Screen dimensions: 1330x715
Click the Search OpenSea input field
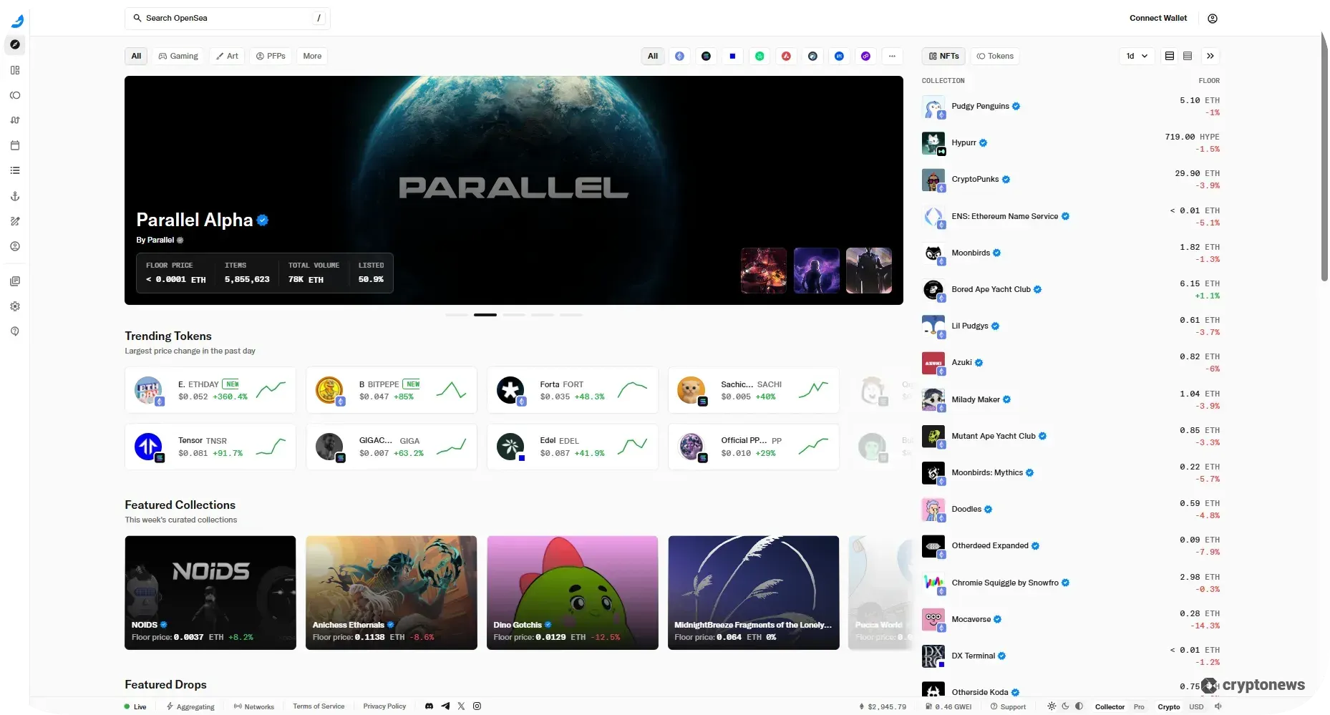click(x=227, y=18)
